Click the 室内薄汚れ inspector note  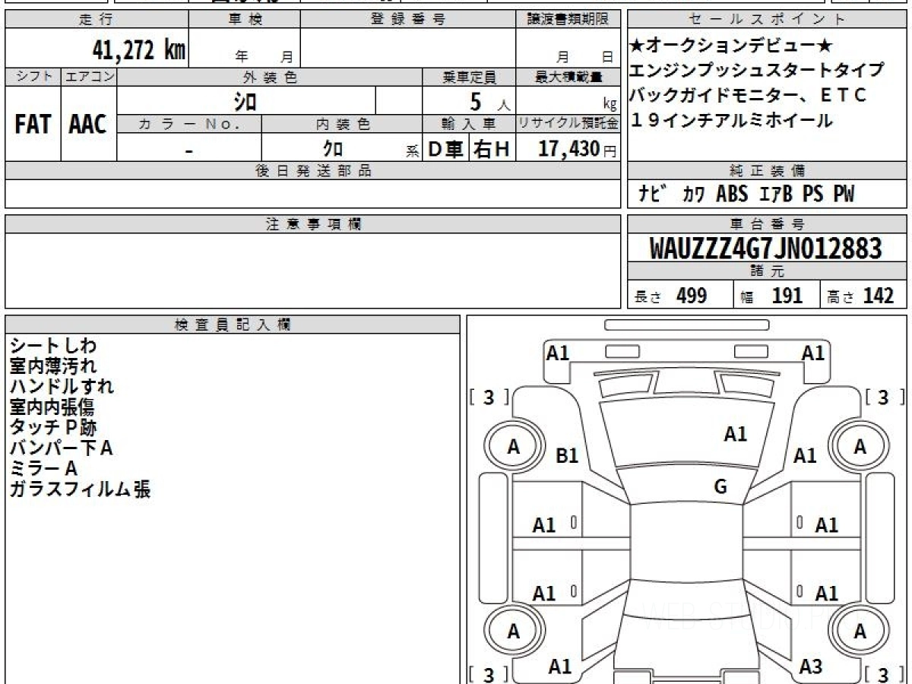click(53, 366)
